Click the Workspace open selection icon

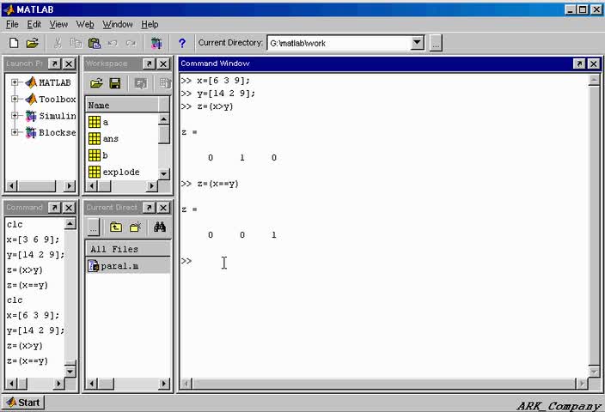[140, 83]
